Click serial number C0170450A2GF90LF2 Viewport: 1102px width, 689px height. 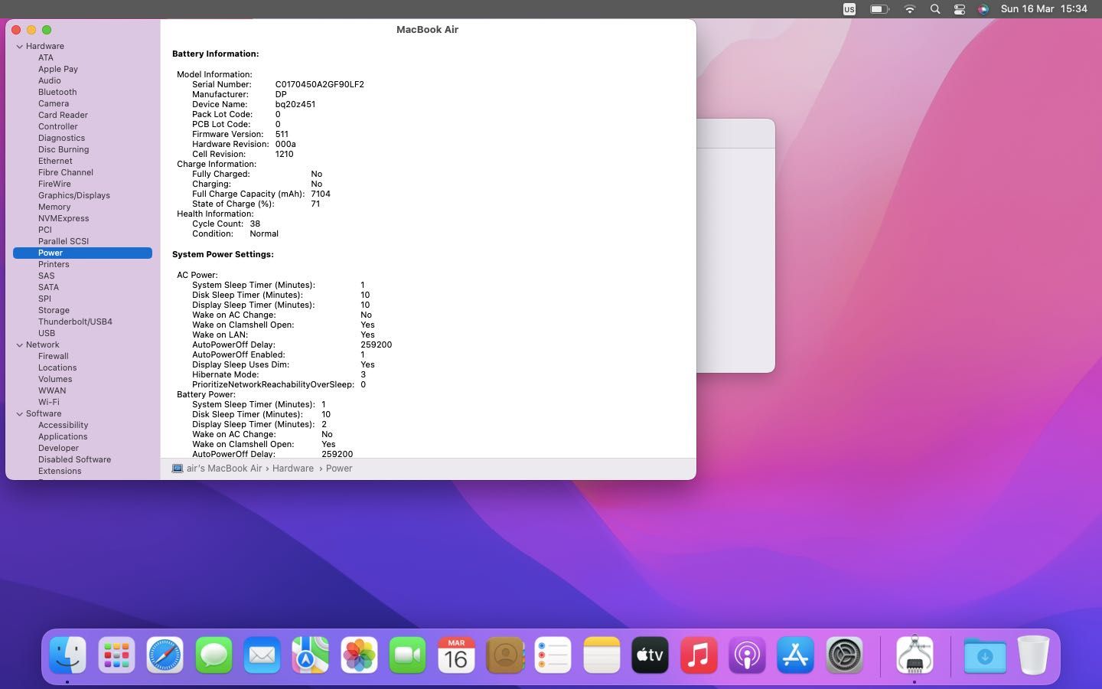[x=320, y=84]
